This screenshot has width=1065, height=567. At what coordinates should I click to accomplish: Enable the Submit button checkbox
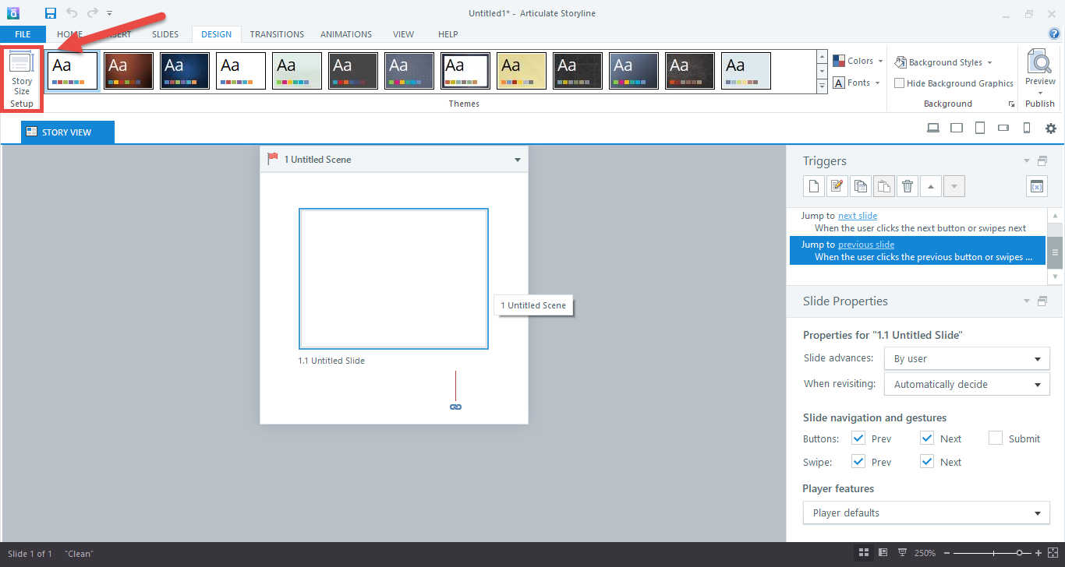996,438
